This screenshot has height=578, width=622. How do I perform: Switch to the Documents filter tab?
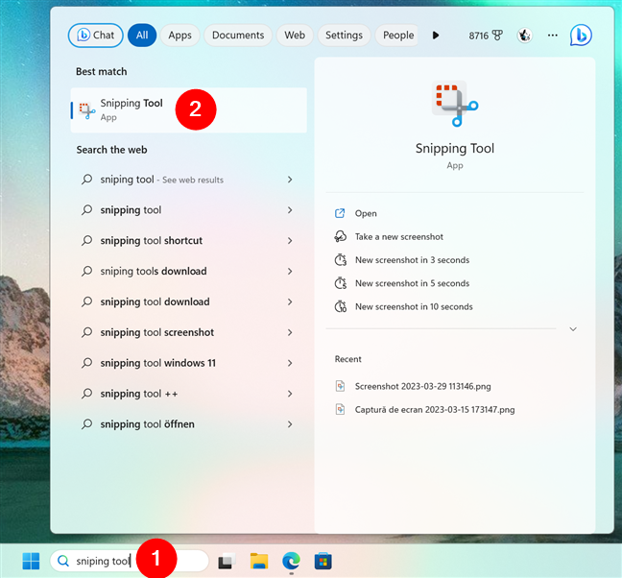(238, 36)
